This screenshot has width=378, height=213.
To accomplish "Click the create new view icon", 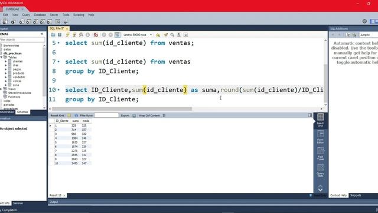I will [35, 22].
